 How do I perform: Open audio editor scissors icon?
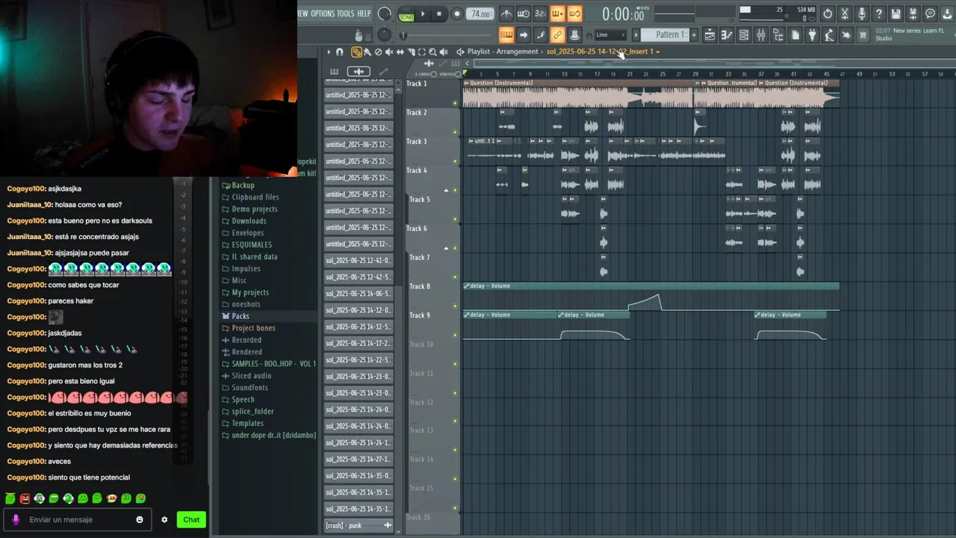click(x=845, y=13)
